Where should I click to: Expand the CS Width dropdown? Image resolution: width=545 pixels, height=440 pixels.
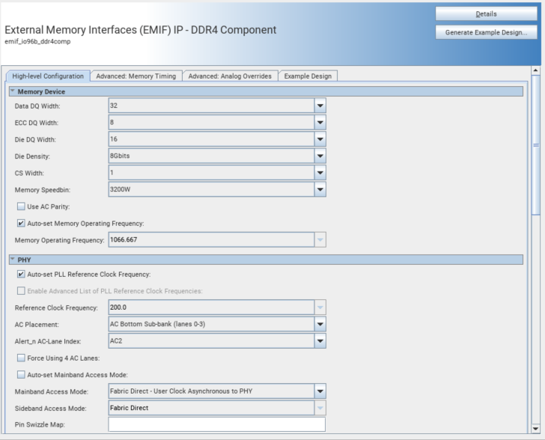coord(320,173)
